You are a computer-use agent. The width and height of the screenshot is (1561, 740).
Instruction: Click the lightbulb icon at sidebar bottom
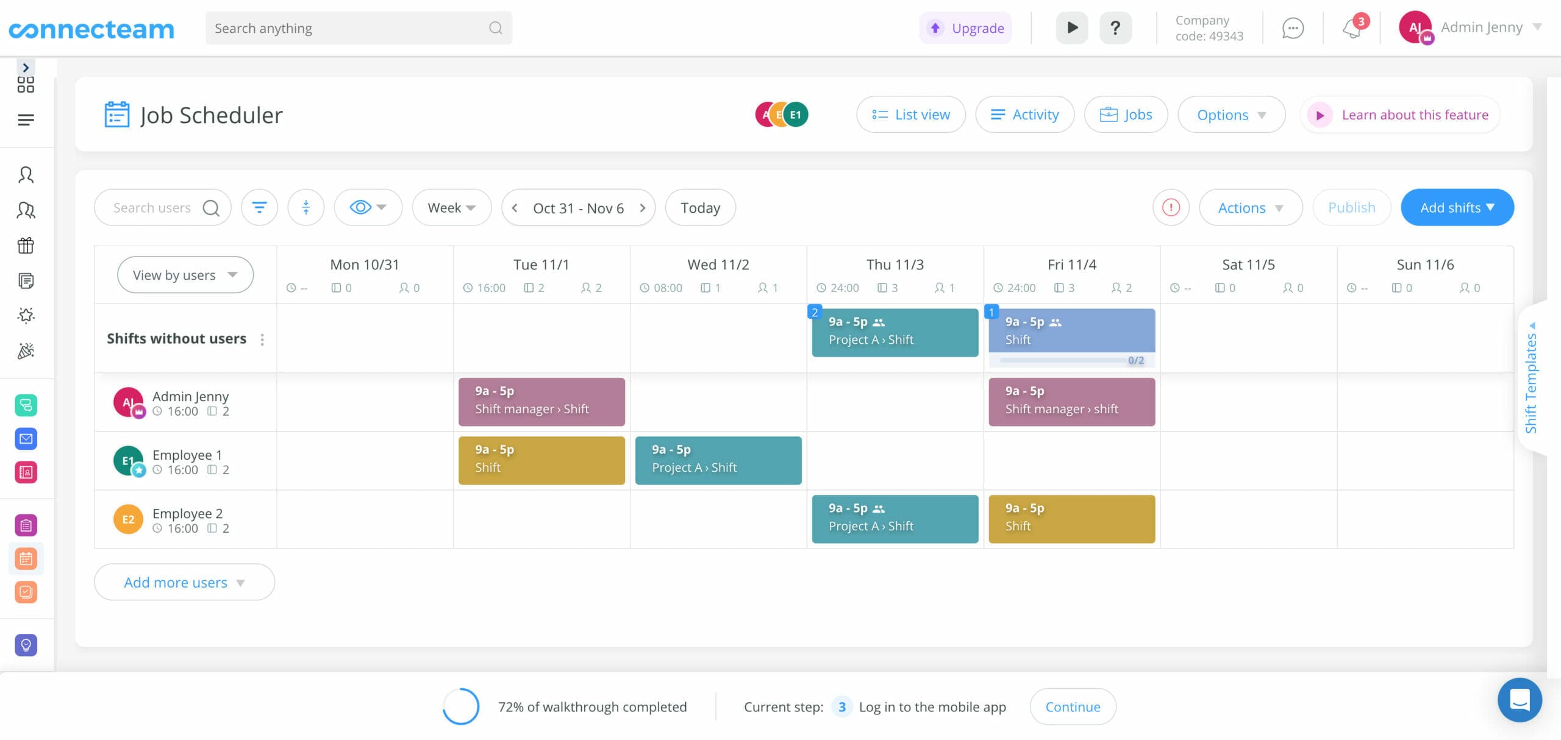26,646
